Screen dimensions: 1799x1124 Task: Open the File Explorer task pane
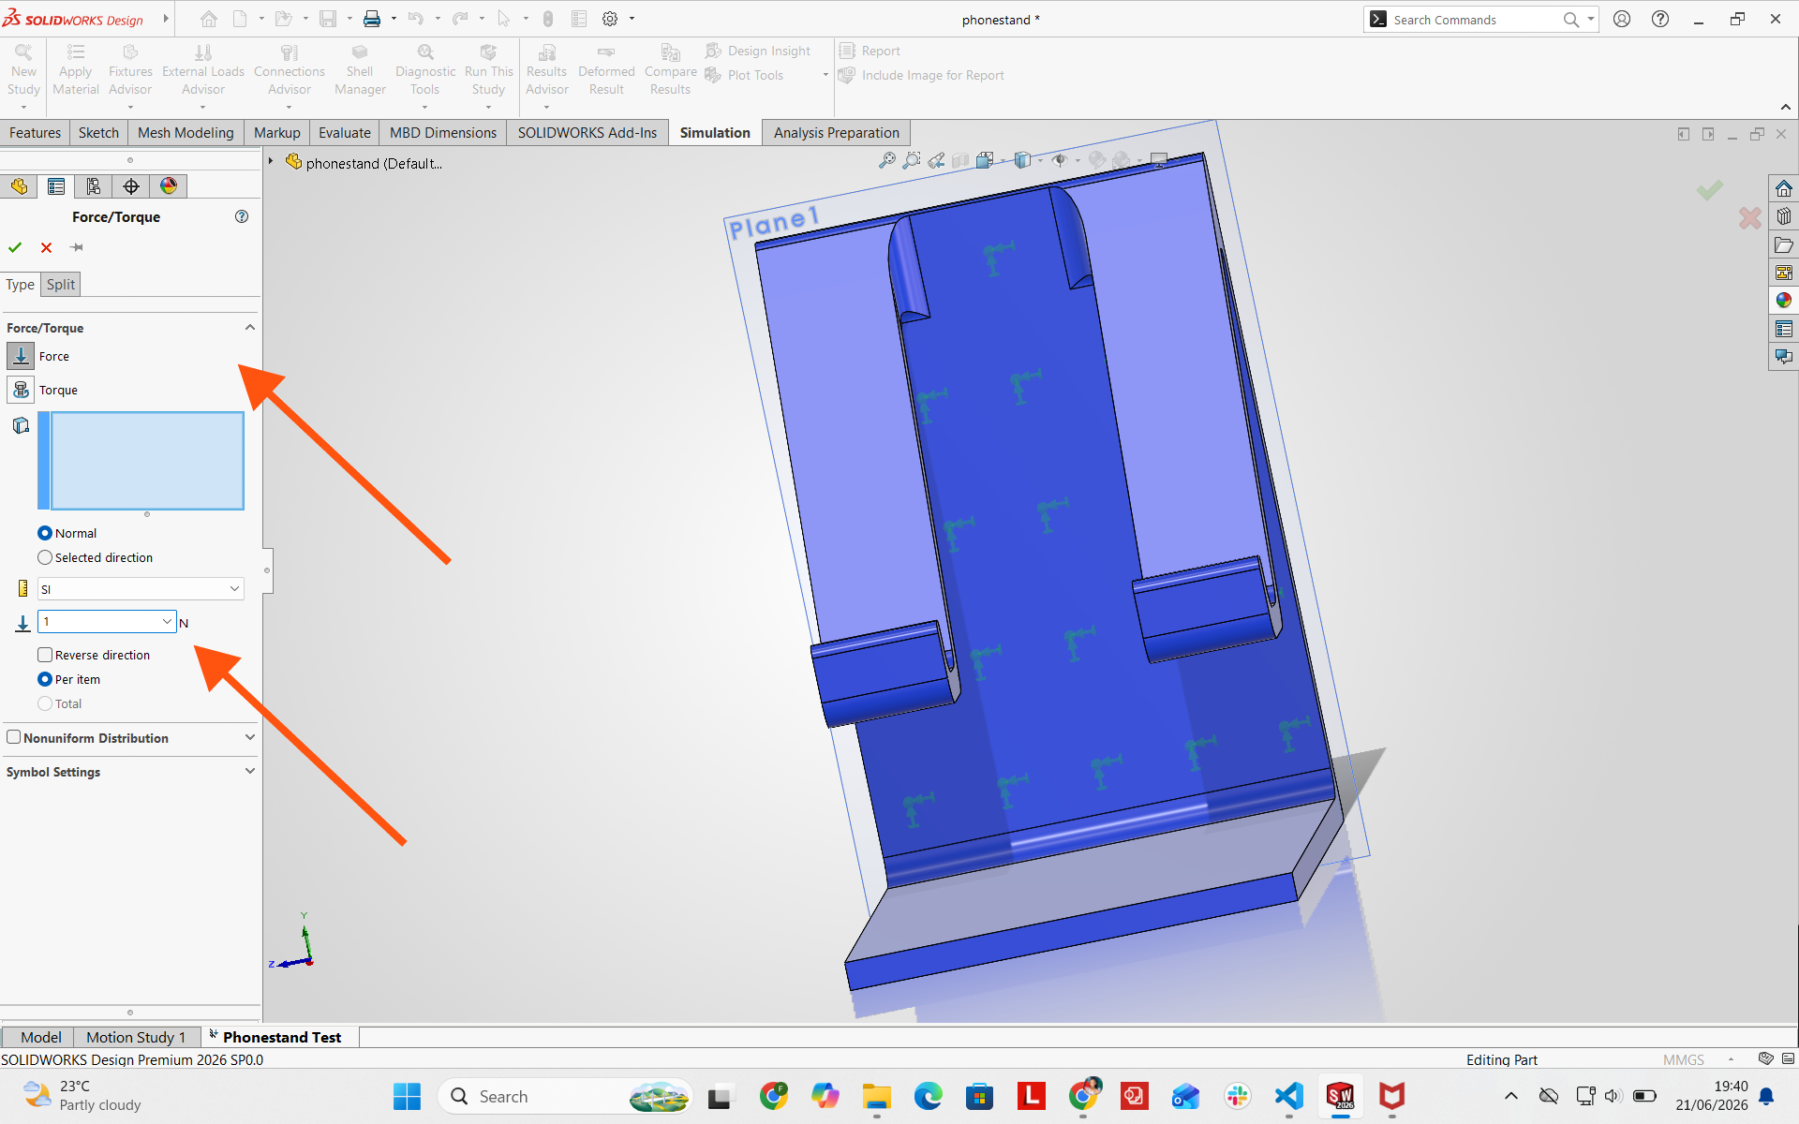pyautogui.click(x=1784, y=244)
